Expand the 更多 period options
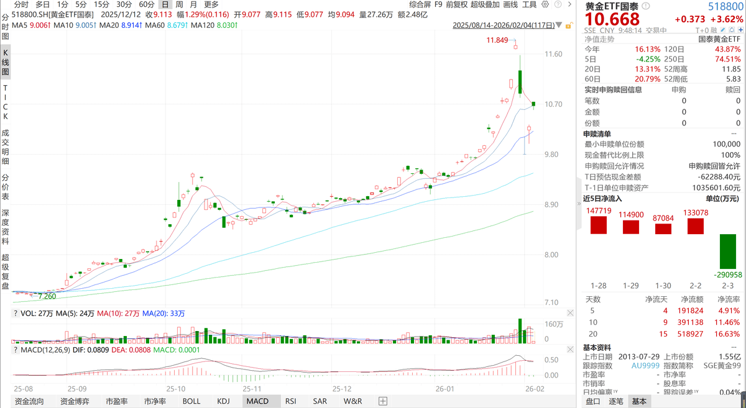Screen dimensions: 746x408 coord(211,4)
